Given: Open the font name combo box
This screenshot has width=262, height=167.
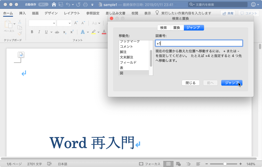Looking at the screenshot, I should [x=42, y=23].
